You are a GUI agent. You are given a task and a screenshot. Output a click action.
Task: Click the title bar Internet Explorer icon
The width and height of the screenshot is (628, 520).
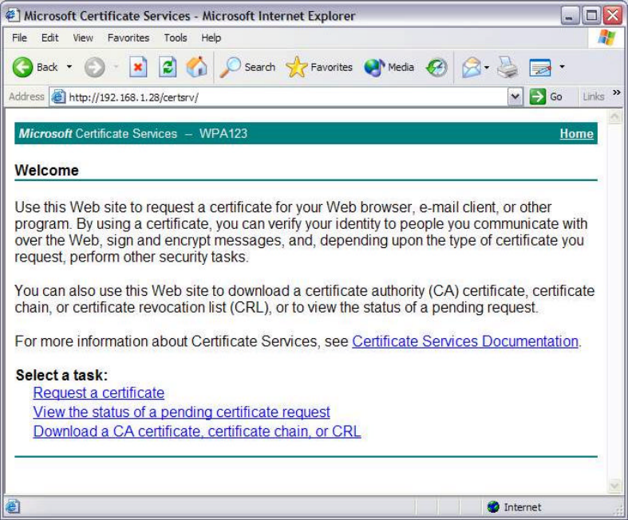(x=13, y=15)
